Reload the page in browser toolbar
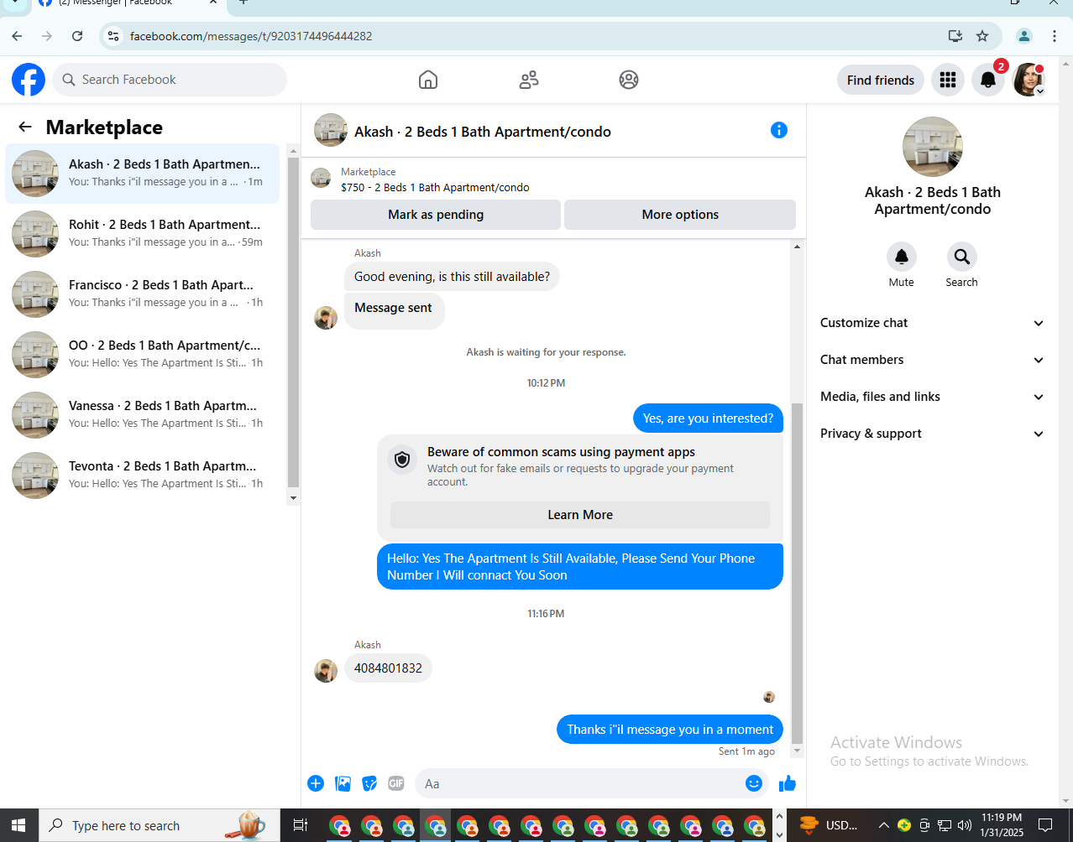1073x842 pixels. tap(77, 36)
